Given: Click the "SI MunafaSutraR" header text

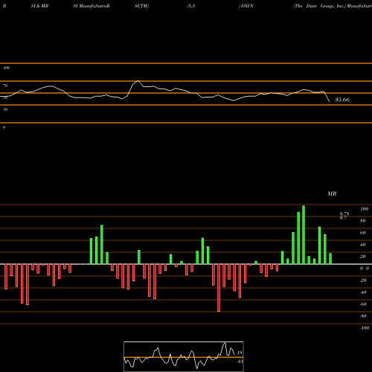Looking at the screenshot, I should [92, 6].
